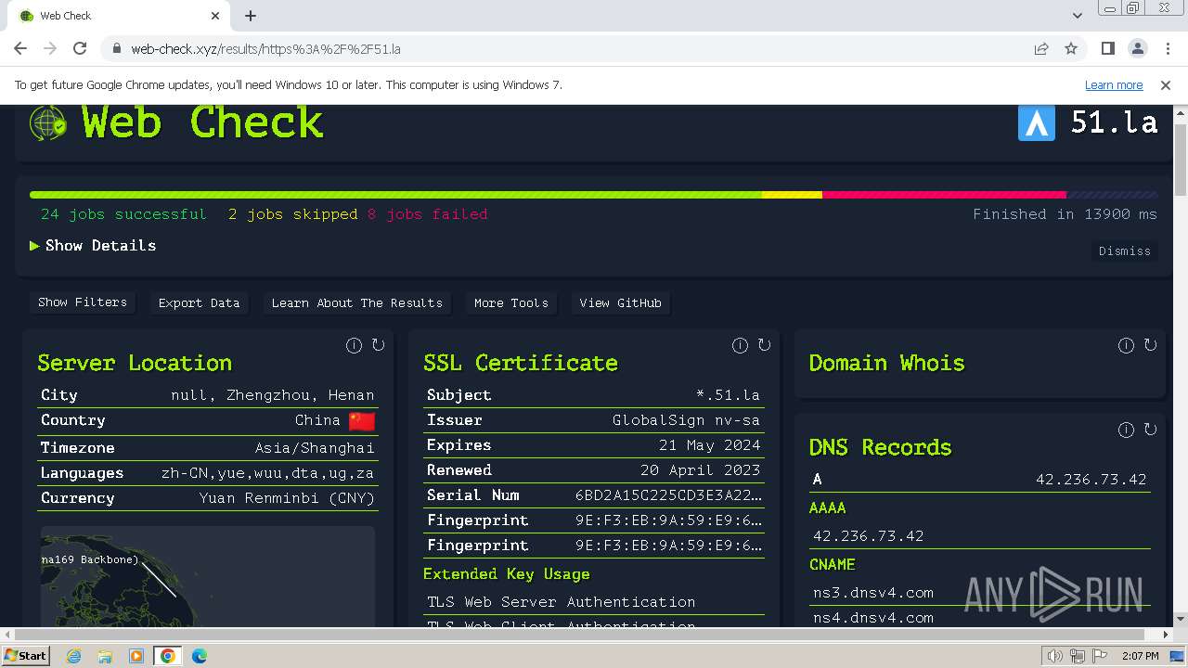Refresh the Server Location card
1188x668 pixels.
(x=378, y=345)
